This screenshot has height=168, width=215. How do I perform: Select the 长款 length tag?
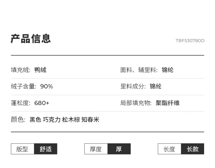click(x=193, y=149)
